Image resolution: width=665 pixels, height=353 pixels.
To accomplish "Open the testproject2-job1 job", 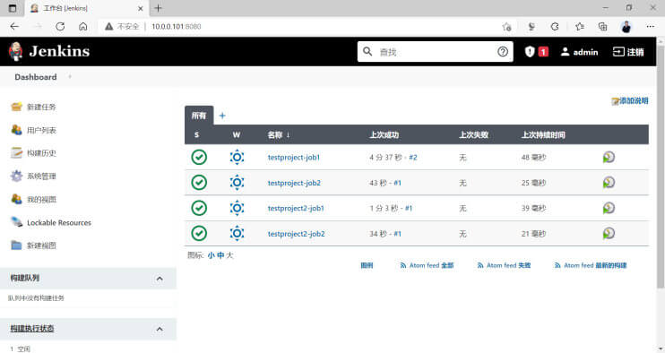I will (x=296, y=208).
